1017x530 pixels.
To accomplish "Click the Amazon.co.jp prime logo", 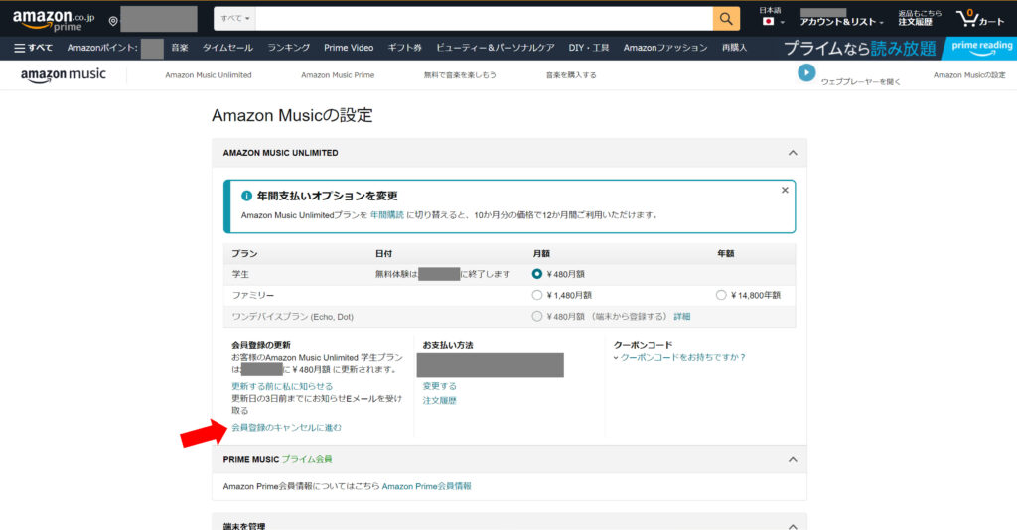I will coord(54,20).
